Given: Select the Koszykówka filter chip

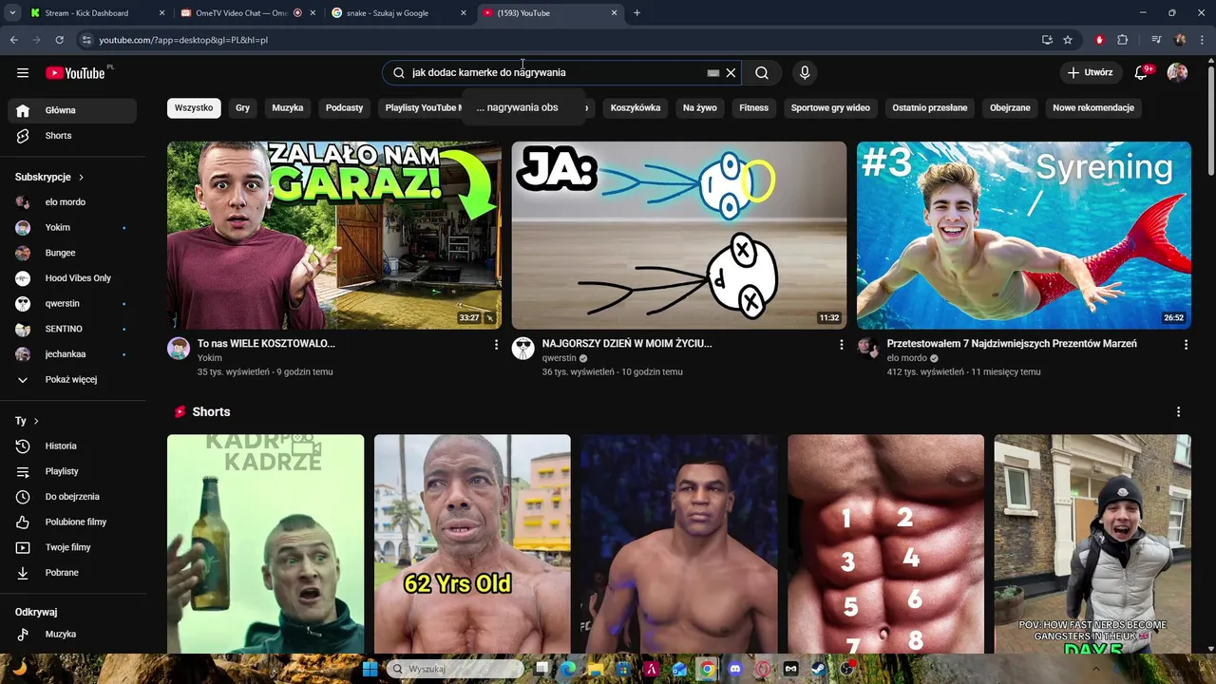Looking at the screenshot, I should pos(636,108).
